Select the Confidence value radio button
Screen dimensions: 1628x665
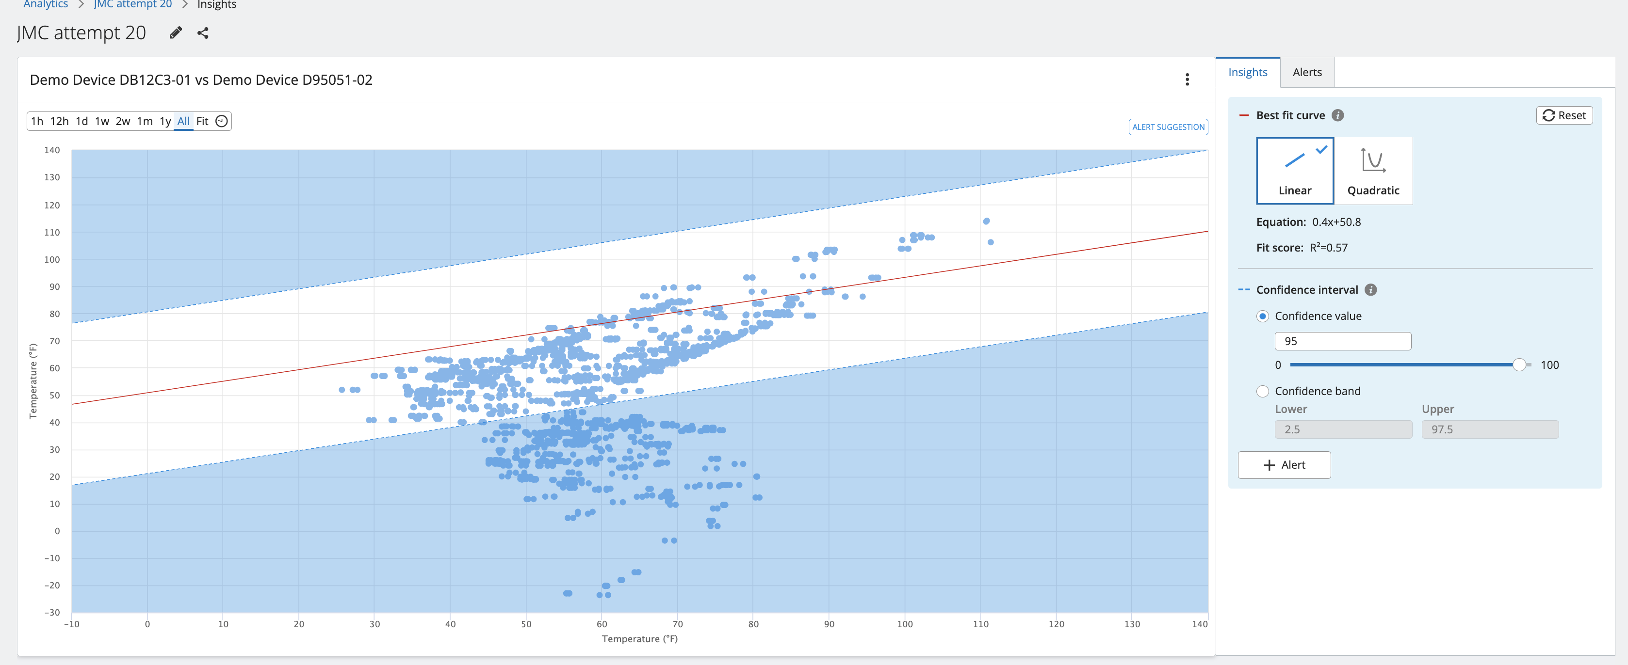point(1263,317)
